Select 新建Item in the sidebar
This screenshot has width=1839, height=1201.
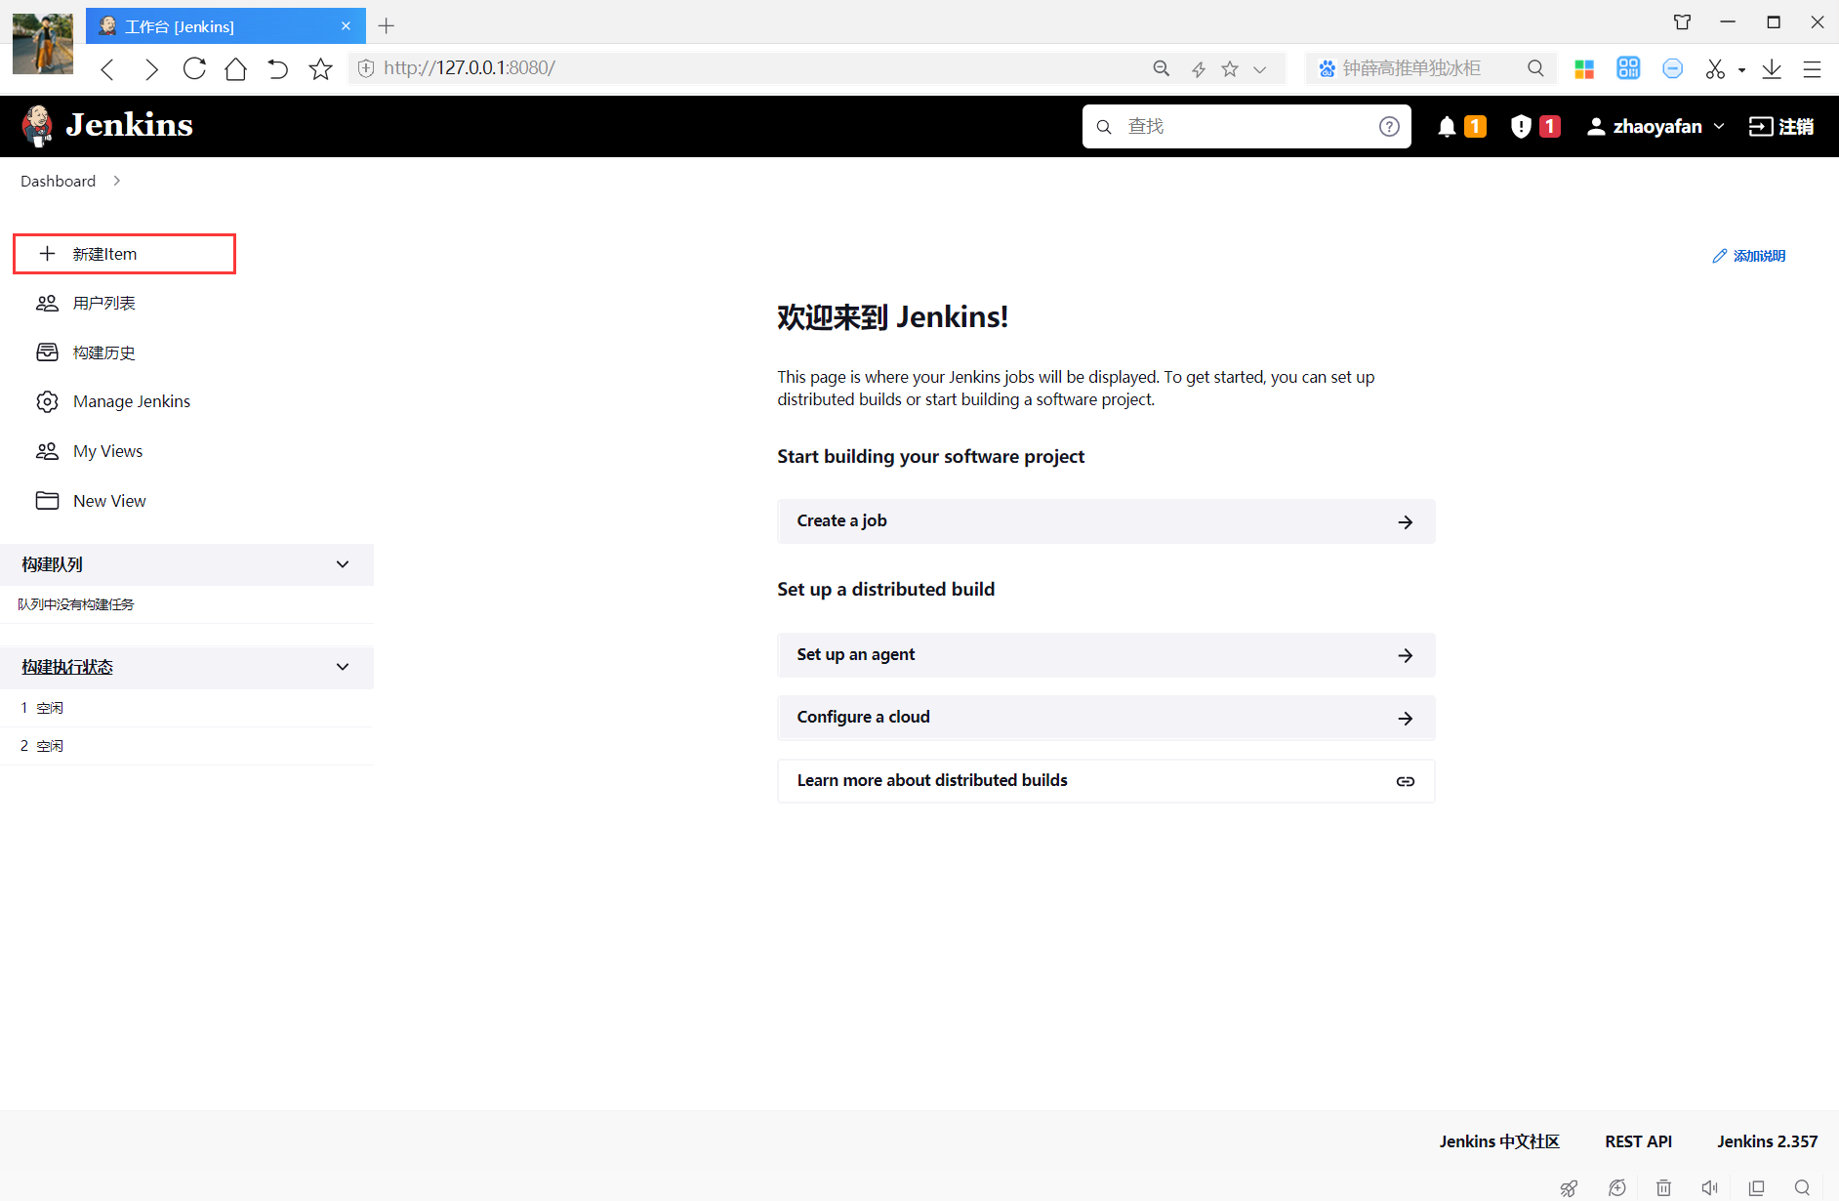point(124,254)
